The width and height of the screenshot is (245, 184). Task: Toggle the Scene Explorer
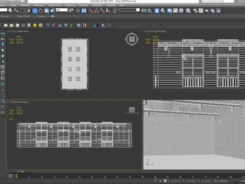pyautogui.click(x=157, y=11)
